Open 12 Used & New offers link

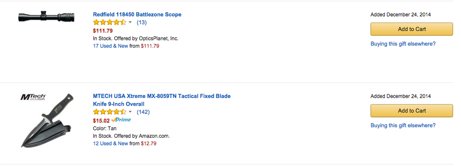[111, 144]
